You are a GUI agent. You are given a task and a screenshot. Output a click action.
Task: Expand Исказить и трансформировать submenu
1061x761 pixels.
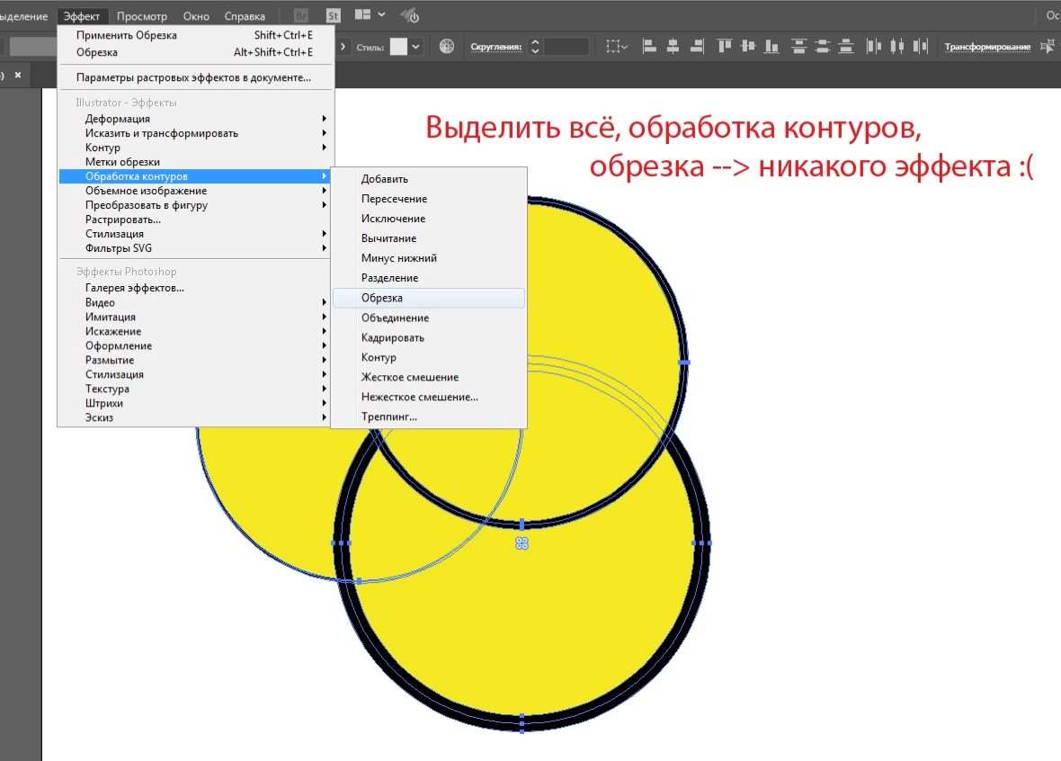[195, 133]
